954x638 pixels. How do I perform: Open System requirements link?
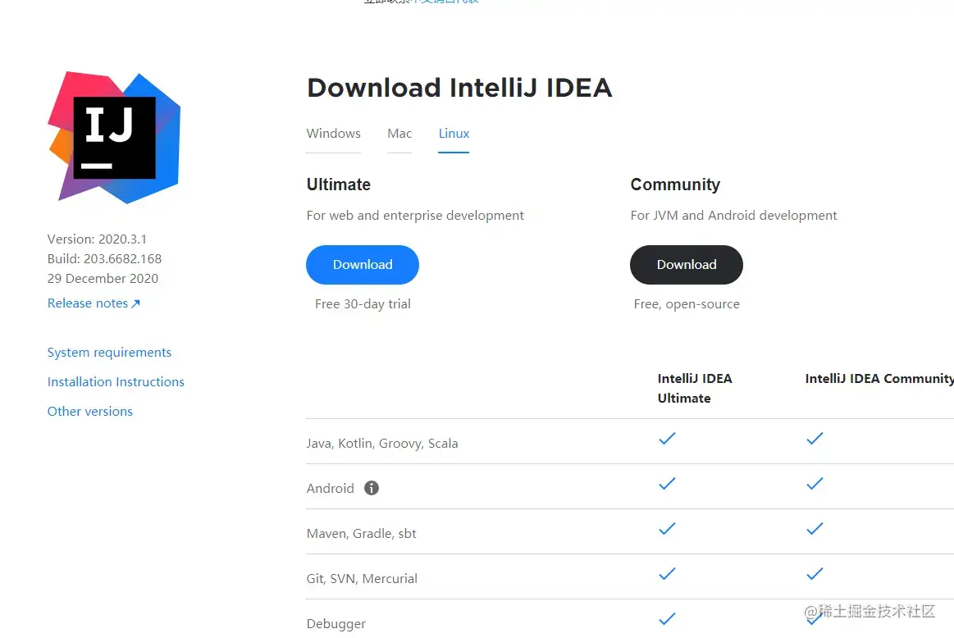pos(110,353)
